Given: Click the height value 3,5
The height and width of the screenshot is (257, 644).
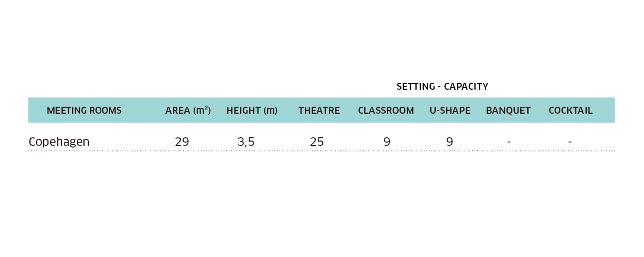Looking at the screenshot, I should pyautogui.click(x=246, y=142).
